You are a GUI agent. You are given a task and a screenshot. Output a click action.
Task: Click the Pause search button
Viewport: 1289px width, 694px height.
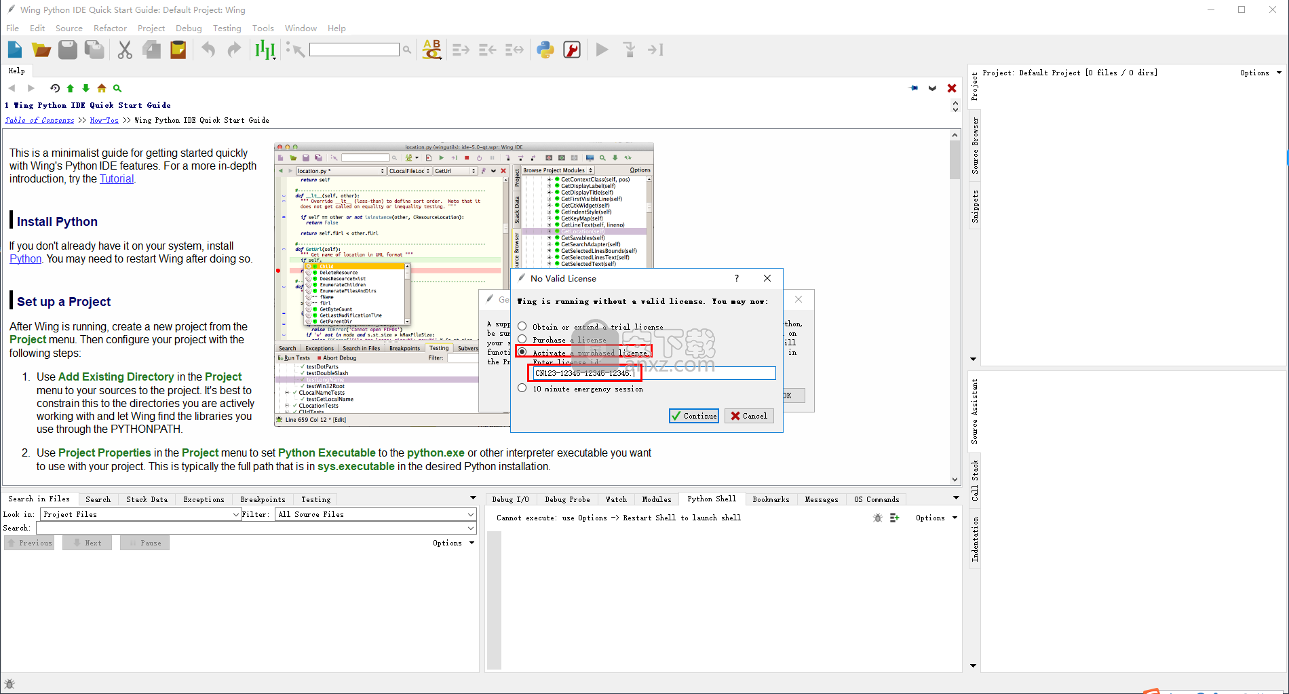[145, 543]
